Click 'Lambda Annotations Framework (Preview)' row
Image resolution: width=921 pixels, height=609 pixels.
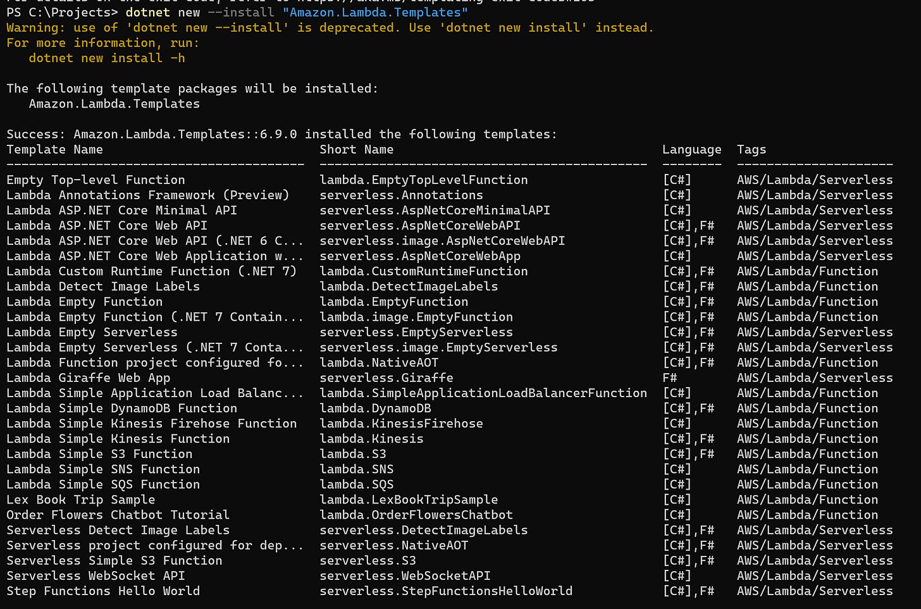point(450,195)
